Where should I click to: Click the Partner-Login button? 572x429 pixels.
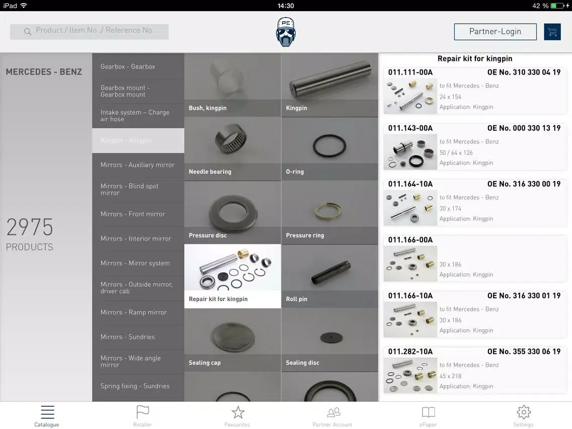495,32
